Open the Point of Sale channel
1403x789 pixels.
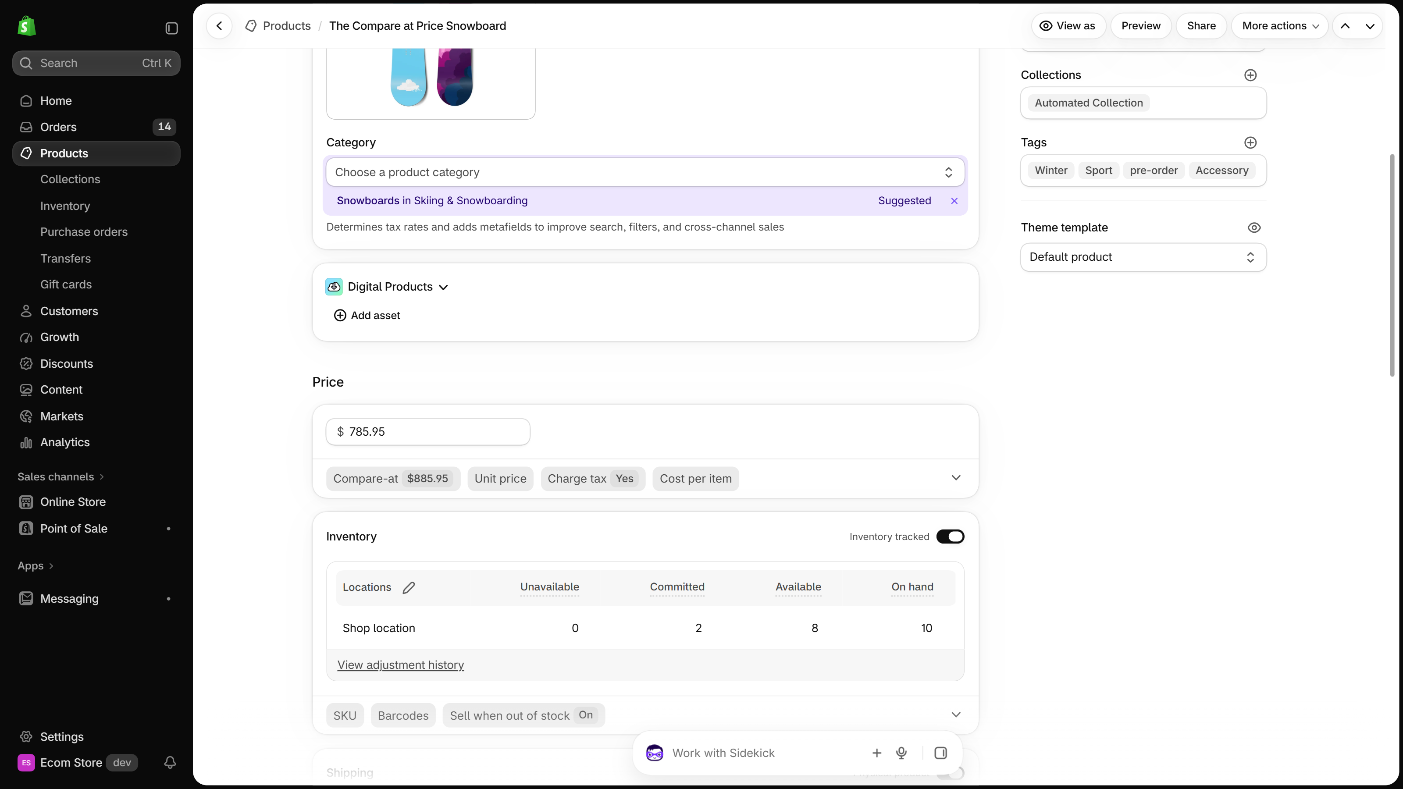click(x=96, y=529)
